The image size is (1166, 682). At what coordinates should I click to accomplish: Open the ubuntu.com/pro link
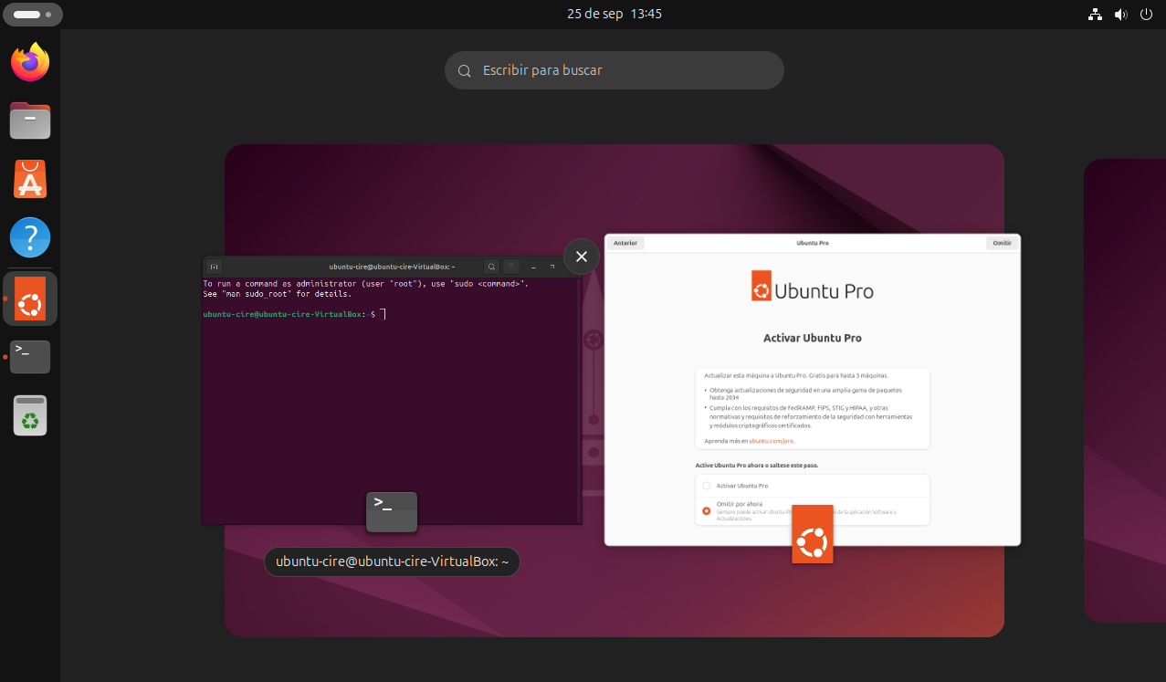[x=771, y=441]
